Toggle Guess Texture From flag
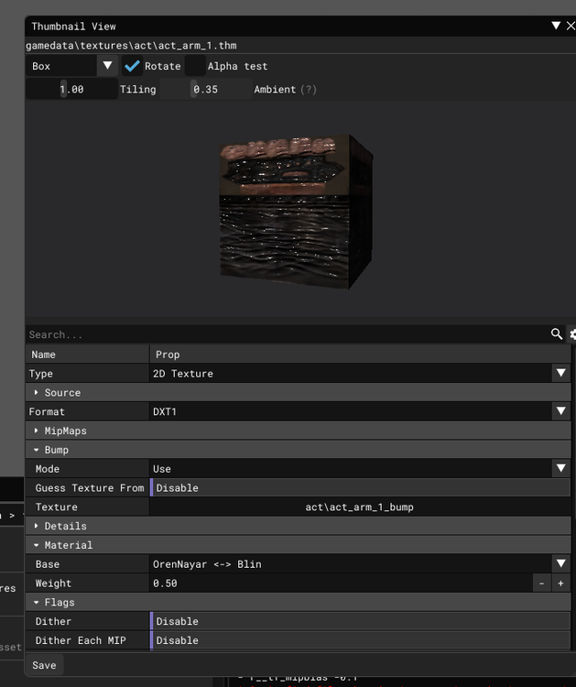 pyautogui.click(x=360, y=487)
